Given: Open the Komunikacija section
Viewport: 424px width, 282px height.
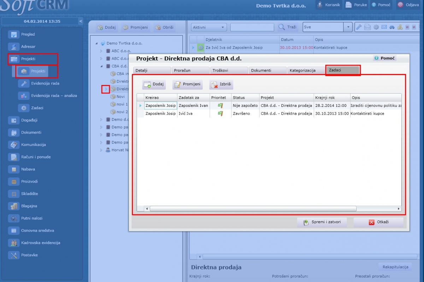Looking at the screenshot, I should click(x=33, y=145).
